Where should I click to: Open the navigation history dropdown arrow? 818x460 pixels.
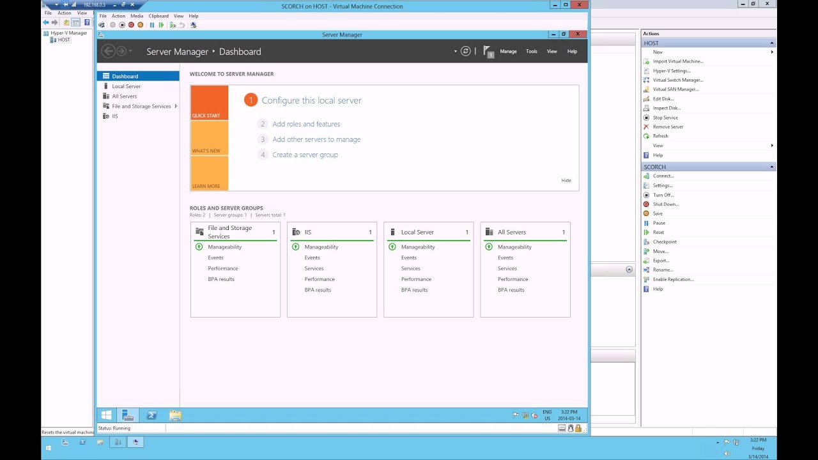pos(130,51)
